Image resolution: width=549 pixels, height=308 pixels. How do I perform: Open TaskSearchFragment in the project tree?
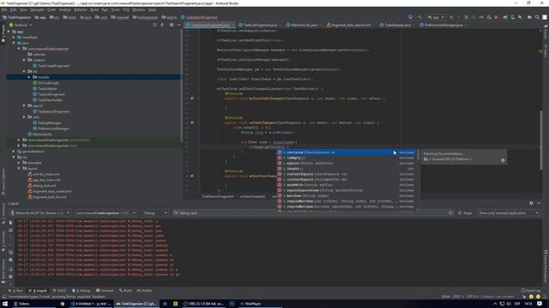[53, 111]
